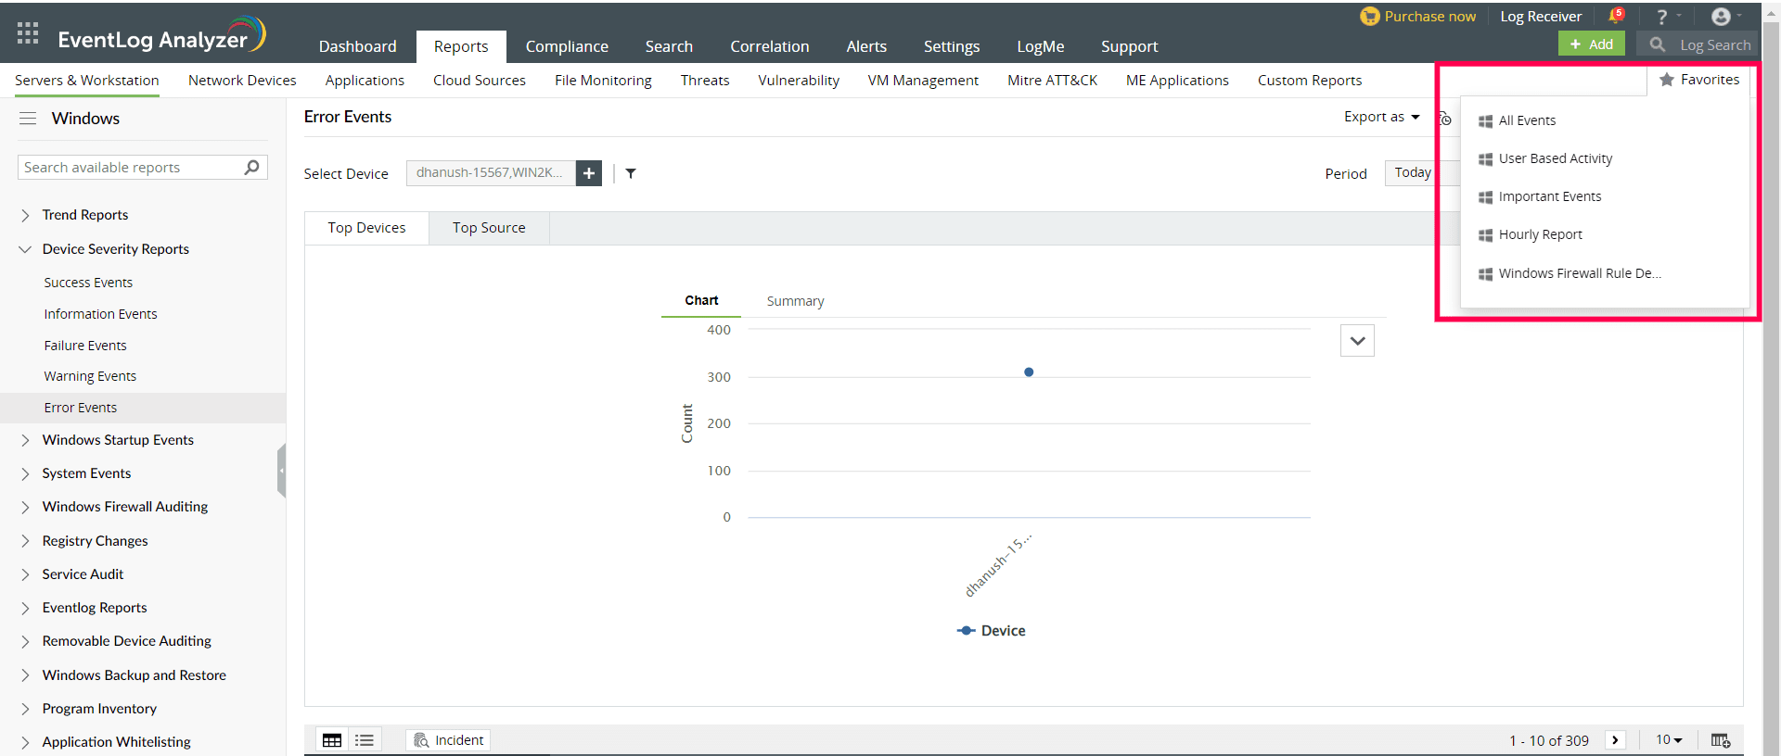The height and width of the screenshot is (756, 1781).
Task: Open the Export as dropdown
Action: point(1382,117)
